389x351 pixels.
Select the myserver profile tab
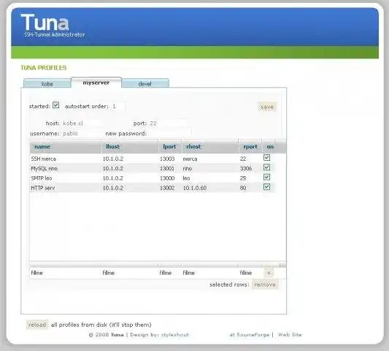(x=96, y=83)
